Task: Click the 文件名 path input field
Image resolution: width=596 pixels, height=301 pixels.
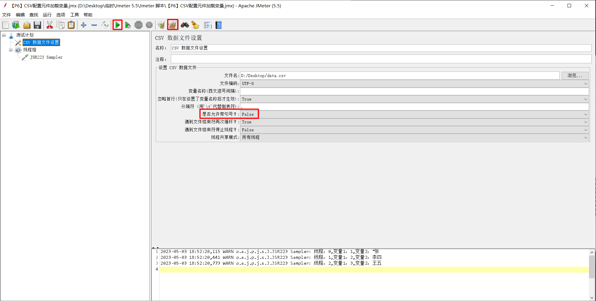Action: coord(400,76)
